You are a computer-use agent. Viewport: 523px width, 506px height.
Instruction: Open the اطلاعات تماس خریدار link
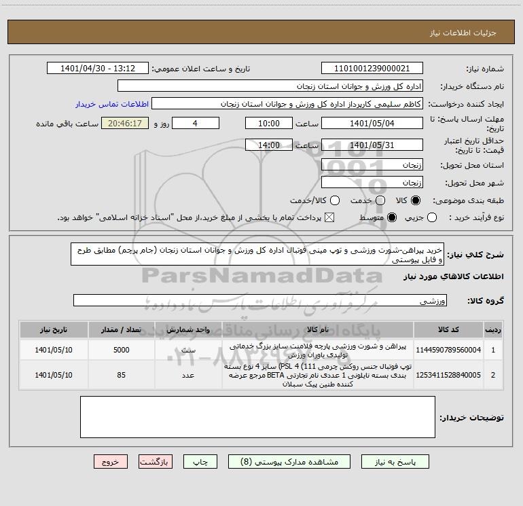point(112,104)
